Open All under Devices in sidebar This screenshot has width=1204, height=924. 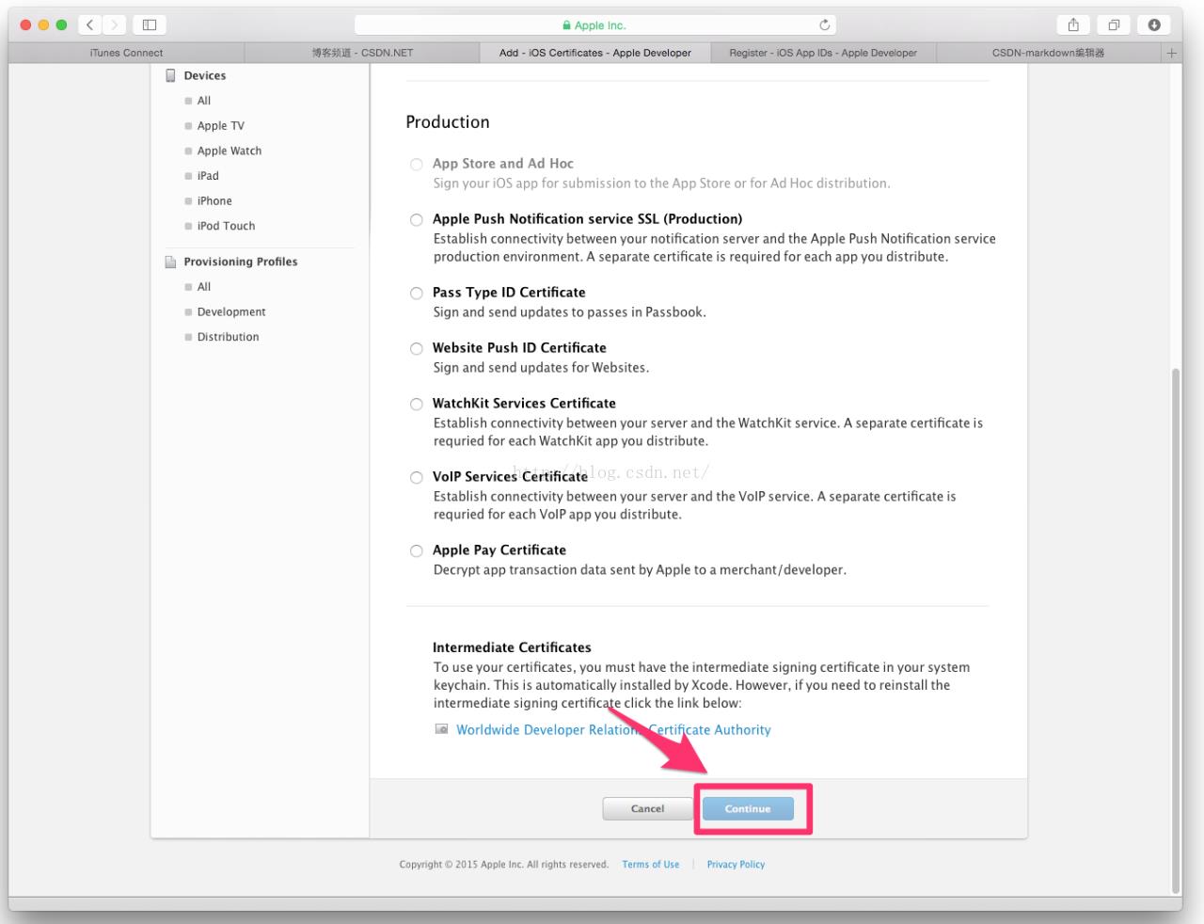pos(204,101)
